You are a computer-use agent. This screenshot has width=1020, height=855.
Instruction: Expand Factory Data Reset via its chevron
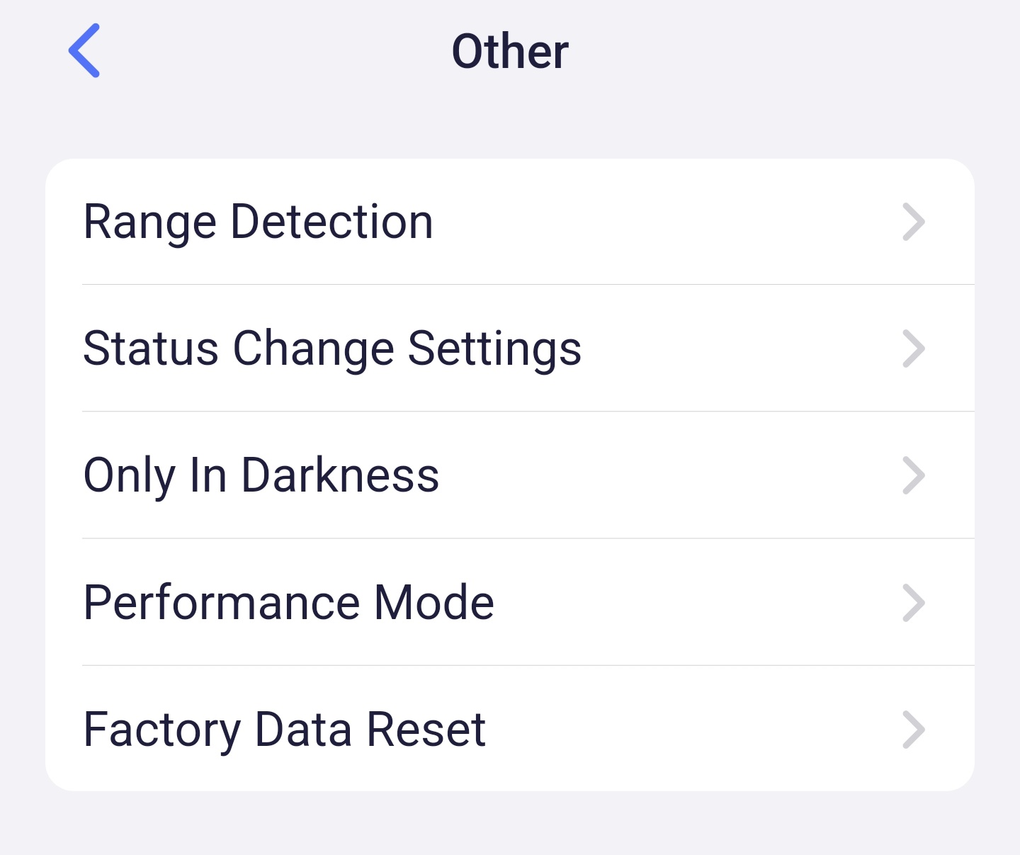[x=913, y=730]
